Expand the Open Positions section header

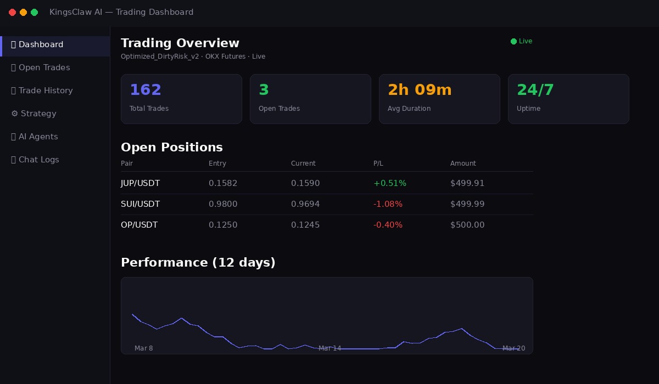pyautogui.click(x=172, y=147)
